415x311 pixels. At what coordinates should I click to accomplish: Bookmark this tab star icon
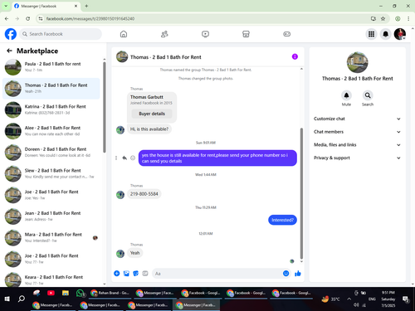click(383, 18)
